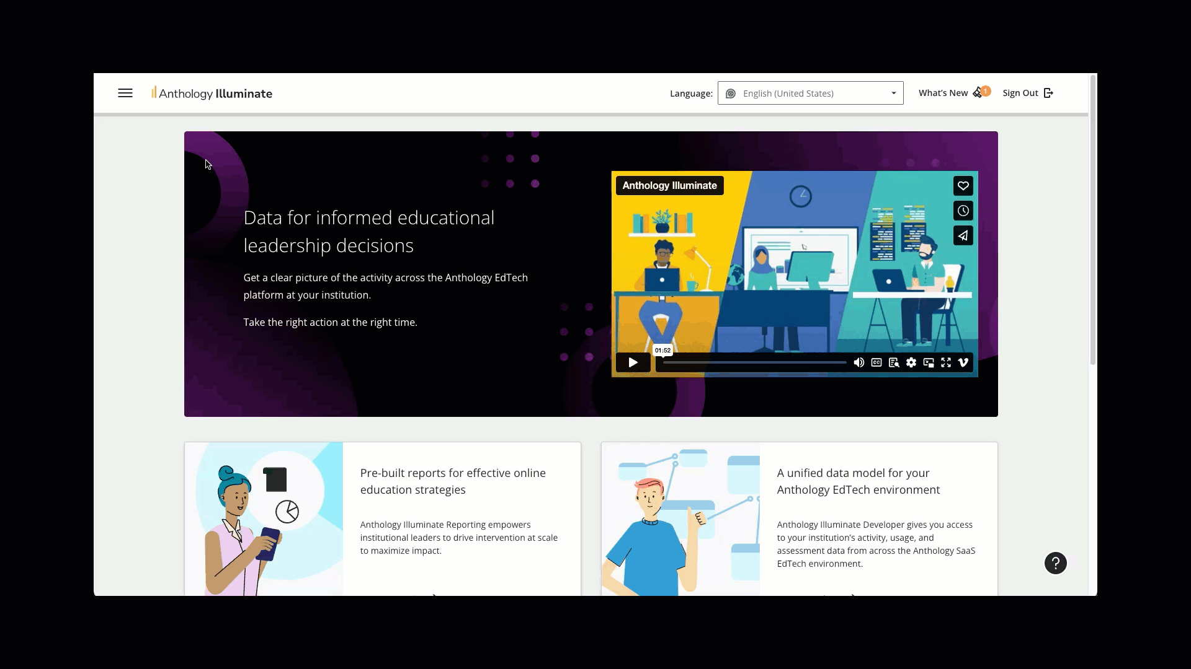This screenshot has width=1191, height=669.
Task: Click the Anthology Illuminate logo
Action: 212,94
